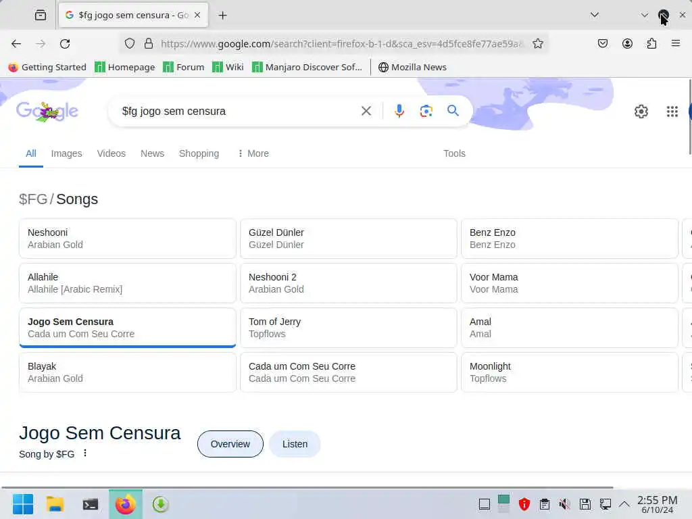Screen dimensions: 692x519
Task: Submit search with magnifier icon
Action: pos(453,110)
